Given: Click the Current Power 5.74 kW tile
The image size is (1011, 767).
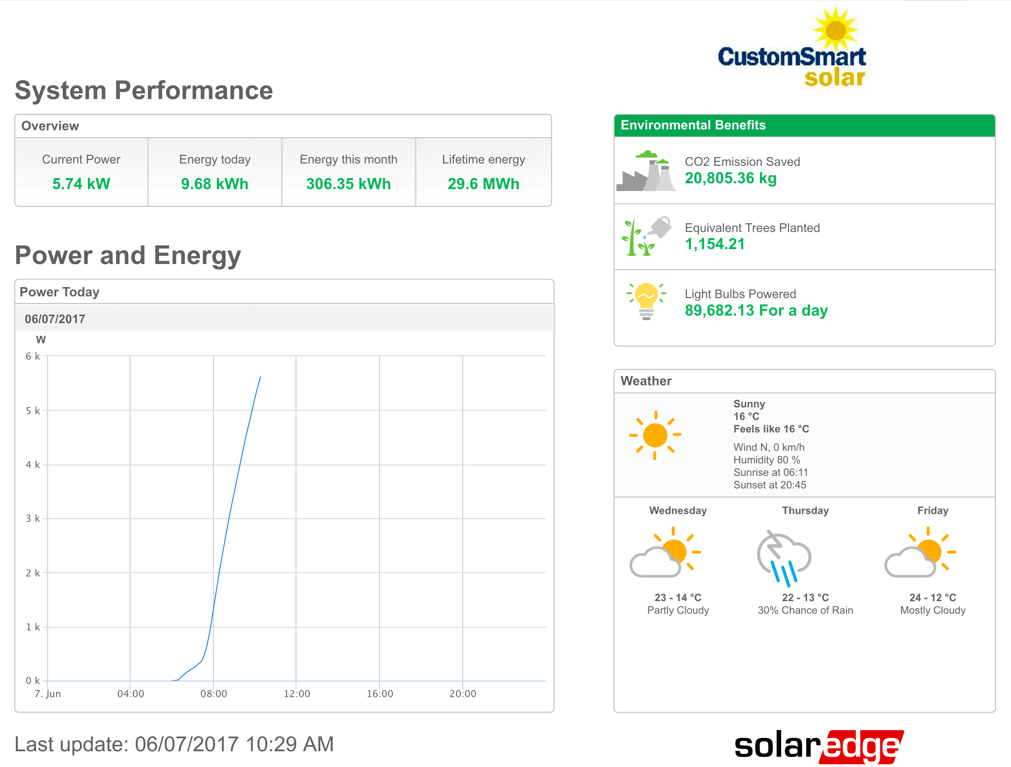Looking at the screenshot, I should [81, 172].
